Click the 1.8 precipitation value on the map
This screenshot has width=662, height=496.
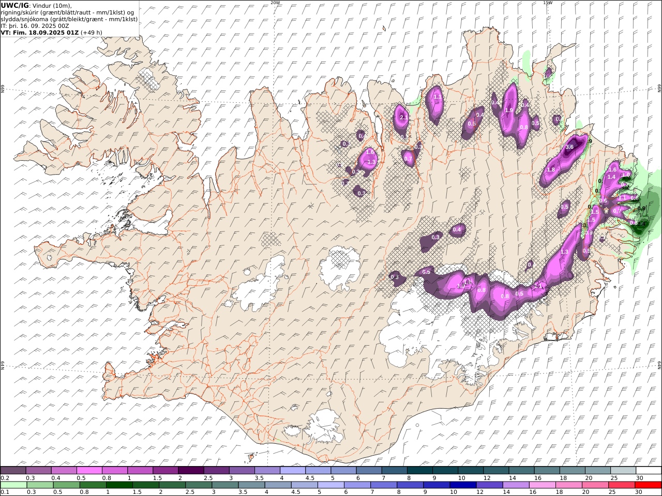[551, 170]
